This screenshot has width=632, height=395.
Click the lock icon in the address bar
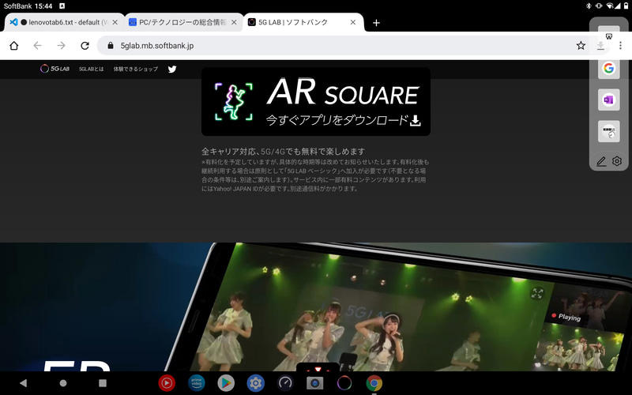click(x=111, y=46)
